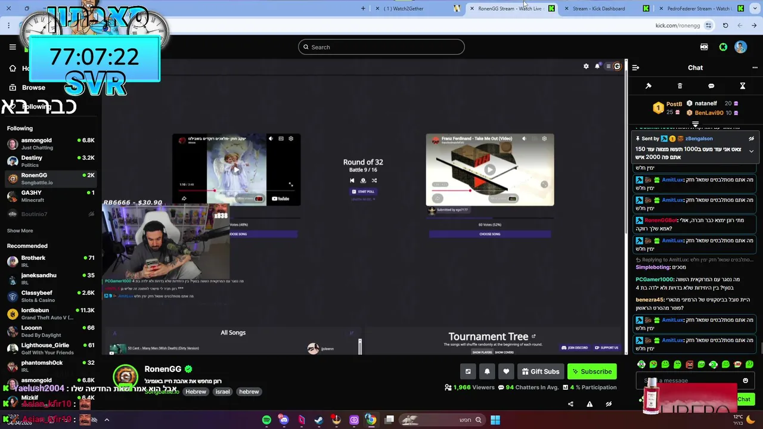Viewport: 763px width, 429px height.
Task: Open the chat emoji picker smiley
Action: tap(745, 381)
